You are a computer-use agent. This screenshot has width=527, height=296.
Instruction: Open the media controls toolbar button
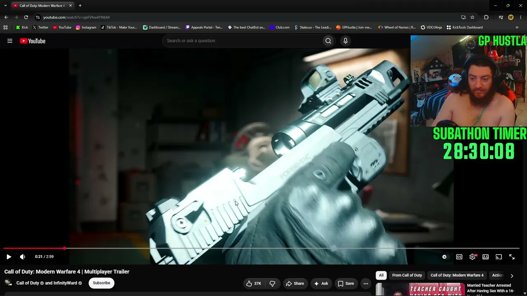point(501,17)
